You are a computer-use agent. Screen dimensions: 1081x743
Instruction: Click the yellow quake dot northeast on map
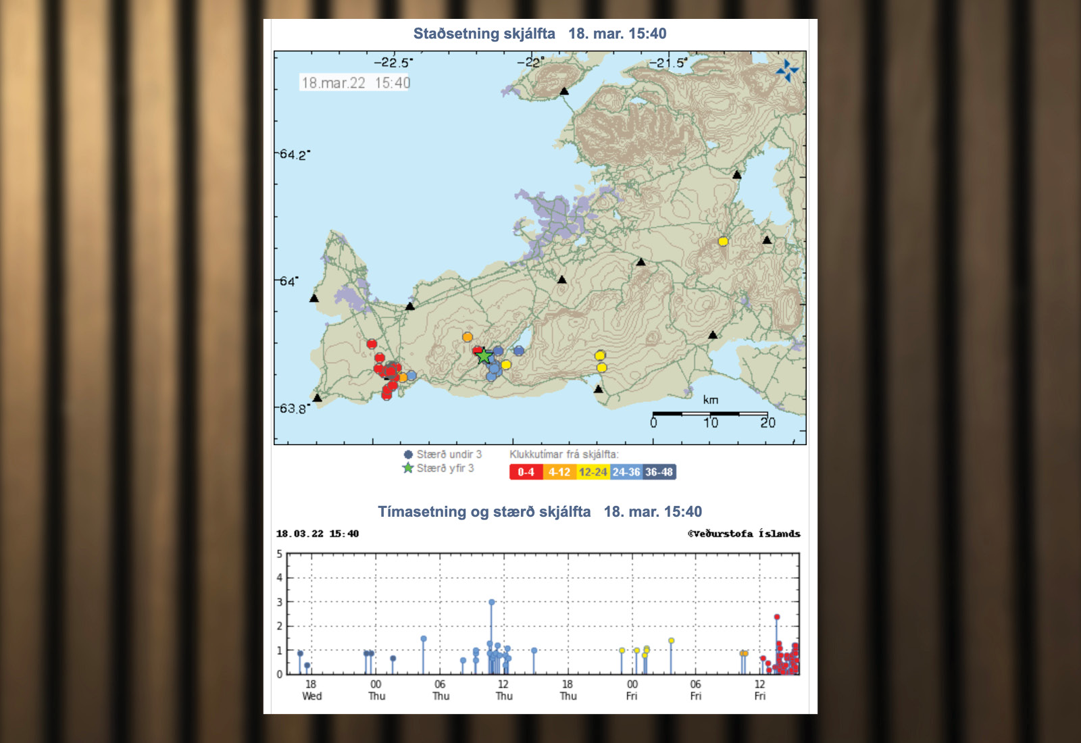tap(723, 241)
